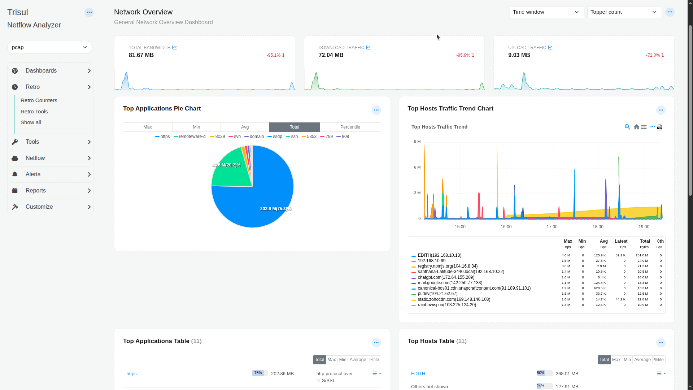Click the Total Bandwidth chart icon

click(x=174, y=48)
